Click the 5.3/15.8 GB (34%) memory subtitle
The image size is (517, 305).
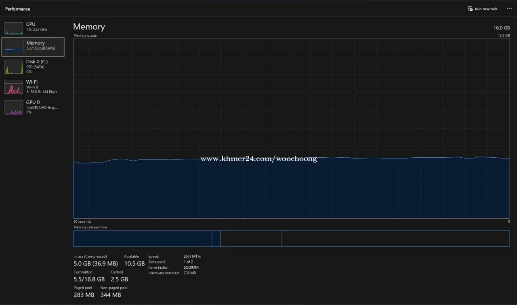tap(40, 48)
